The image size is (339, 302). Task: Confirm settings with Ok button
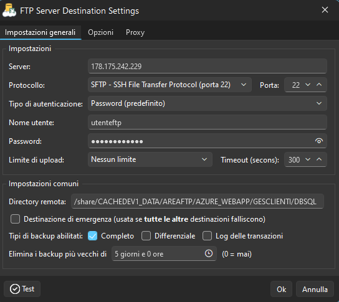coord(281,290)
